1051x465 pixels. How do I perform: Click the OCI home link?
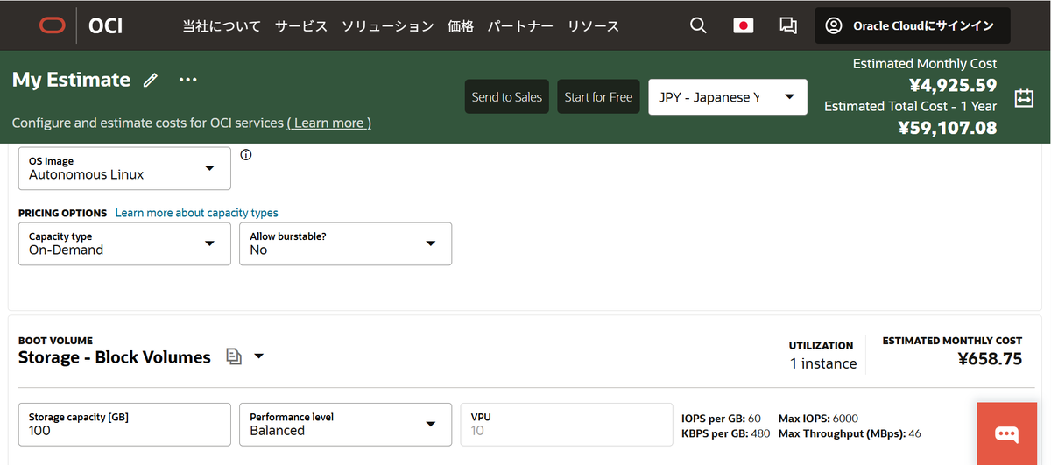pyautogui.click(x=106, y=25)
